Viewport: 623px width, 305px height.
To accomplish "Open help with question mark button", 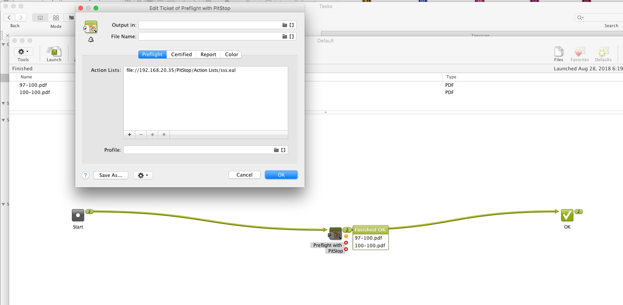I will pos(86,175).
